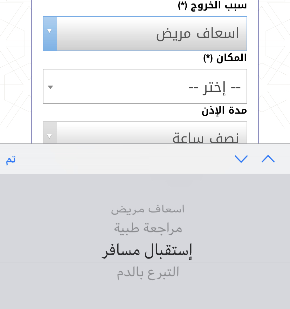Expand the نصف ساعة duration dropdown

point(145,133)
